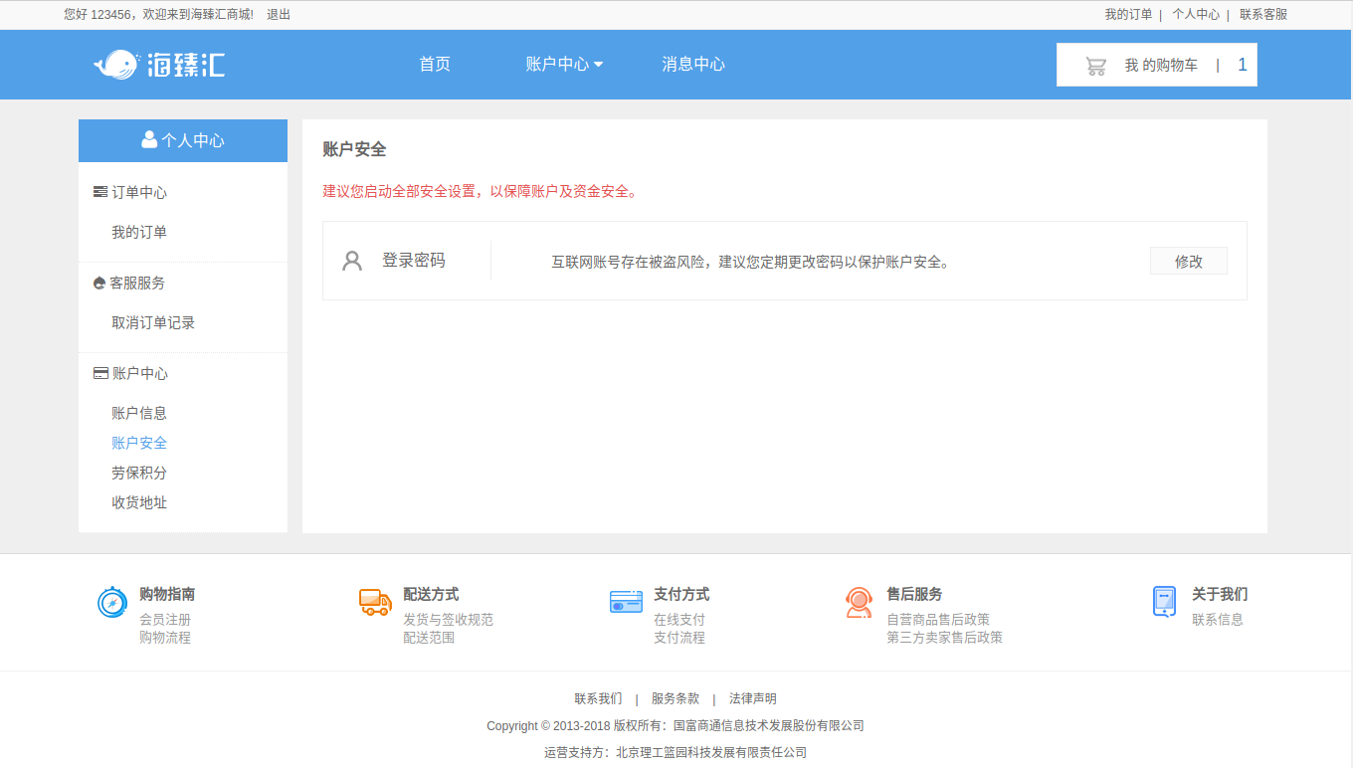The image size is (1353, 768).
Task: Click the 客服服务 sidebar heading
Action: click(137, 283)
